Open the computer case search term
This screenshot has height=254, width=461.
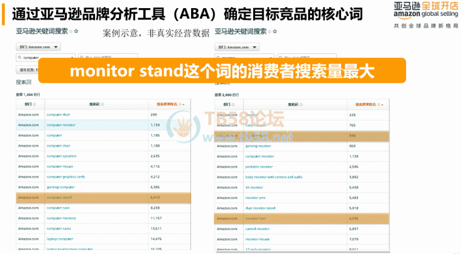tap(58, 208)
